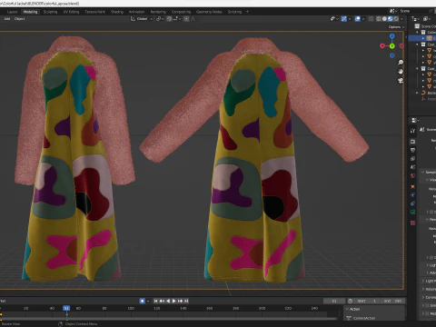Image resolution: width=436 pixels, height=327 pixels.
Task: Select material preview viewport shading
Action: coord(391,19)
